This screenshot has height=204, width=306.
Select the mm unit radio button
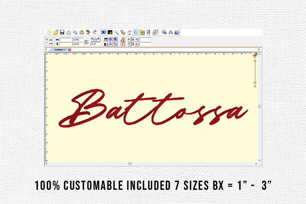pos(47,40)
